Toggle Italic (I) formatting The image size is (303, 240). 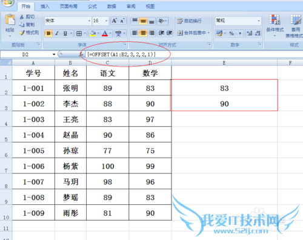(57, 33)
